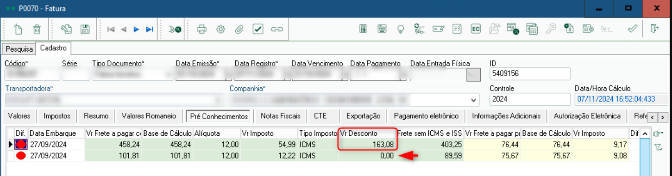Save the invoice with the floppy disk icon
Image resolution: width=672 pixels, height=176 pixels.
tap(85, 29)
